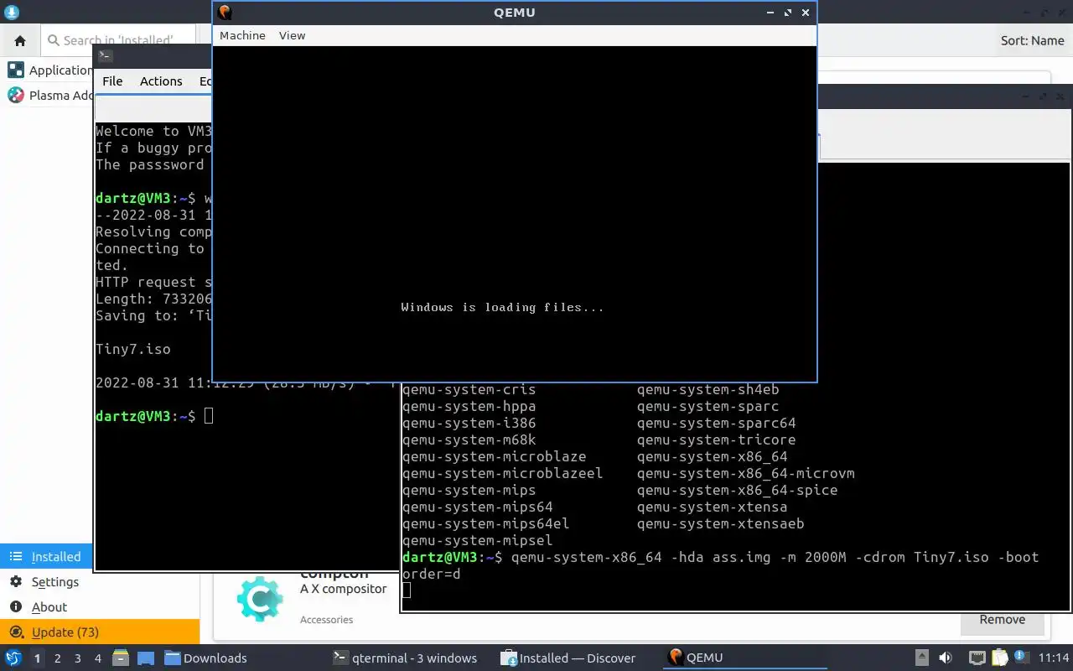Click the QEMU logo icon in title bar
Viewport: 1073px width, 671px height.
[224, 13]
